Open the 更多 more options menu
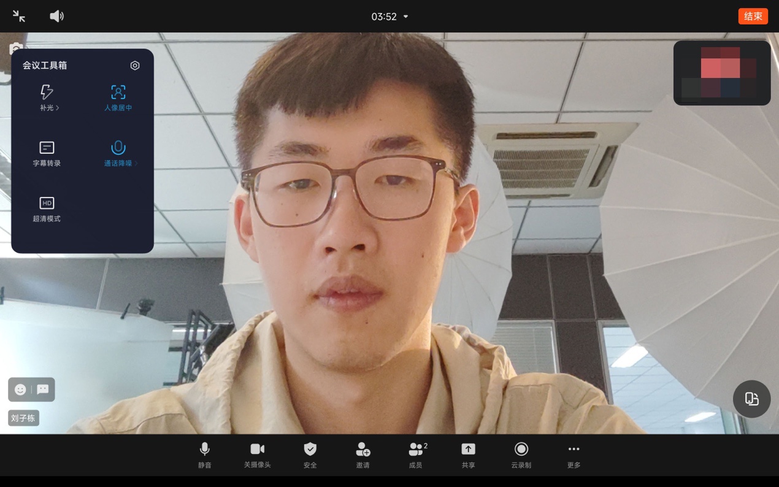 (574, 456)
